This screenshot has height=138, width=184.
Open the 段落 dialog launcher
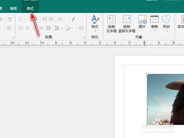84,38
